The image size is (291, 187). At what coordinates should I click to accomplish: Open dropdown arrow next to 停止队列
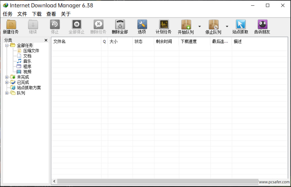[227, 26]
